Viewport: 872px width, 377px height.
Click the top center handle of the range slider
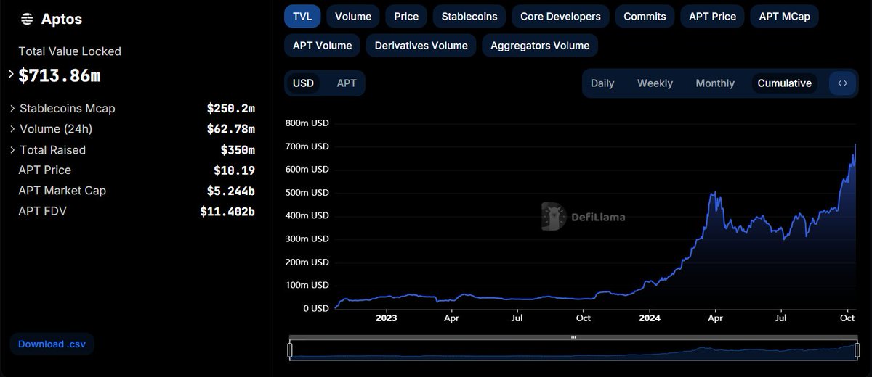point(573,337)
